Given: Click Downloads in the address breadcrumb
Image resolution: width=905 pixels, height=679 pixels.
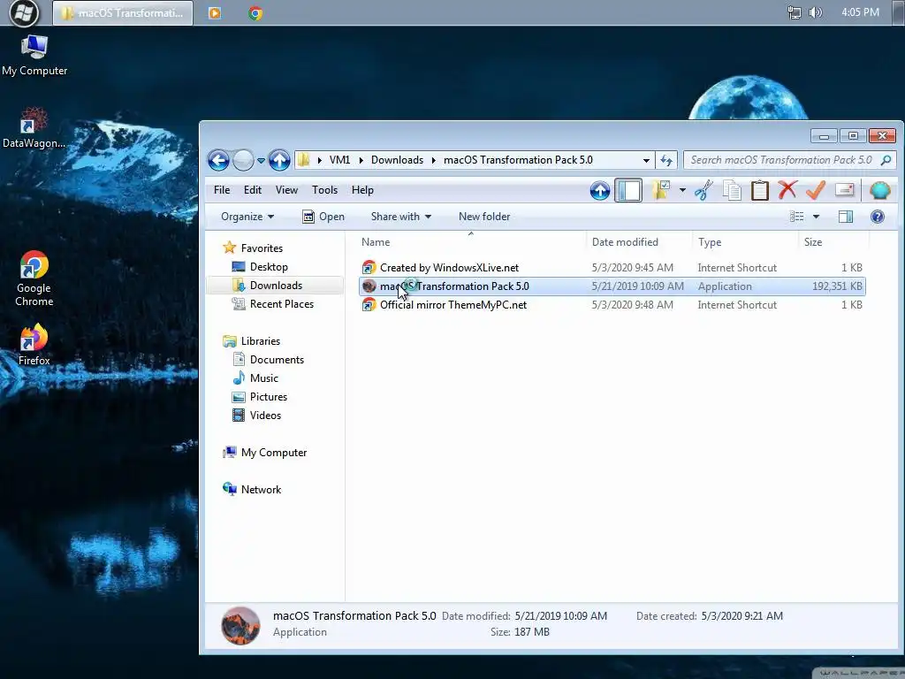Looking at the screenshot, I should 397,160.
